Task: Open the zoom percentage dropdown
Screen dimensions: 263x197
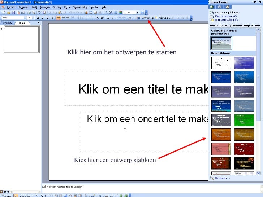Action: click(137, 13)
